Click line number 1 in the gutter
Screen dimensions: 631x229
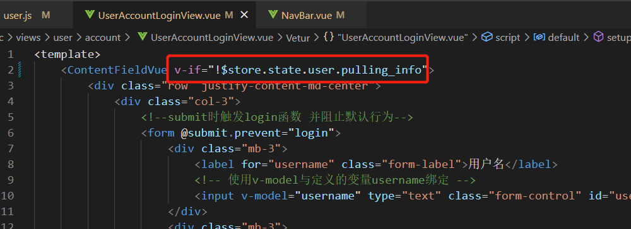[10, 54]
